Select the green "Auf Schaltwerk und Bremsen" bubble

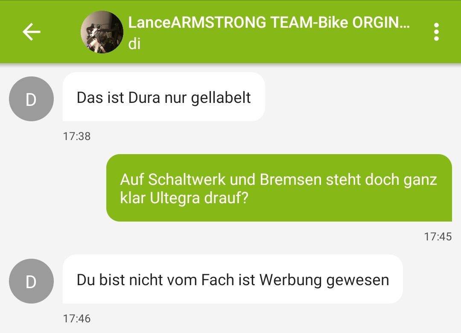pyautogui.click(x=279, y=188)
